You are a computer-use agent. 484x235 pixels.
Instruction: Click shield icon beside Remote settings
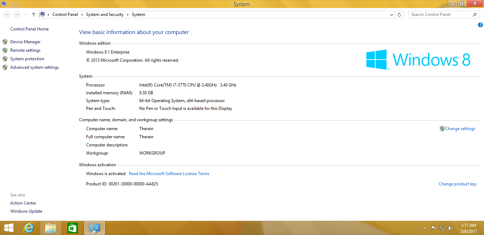(x=5, y=50)
